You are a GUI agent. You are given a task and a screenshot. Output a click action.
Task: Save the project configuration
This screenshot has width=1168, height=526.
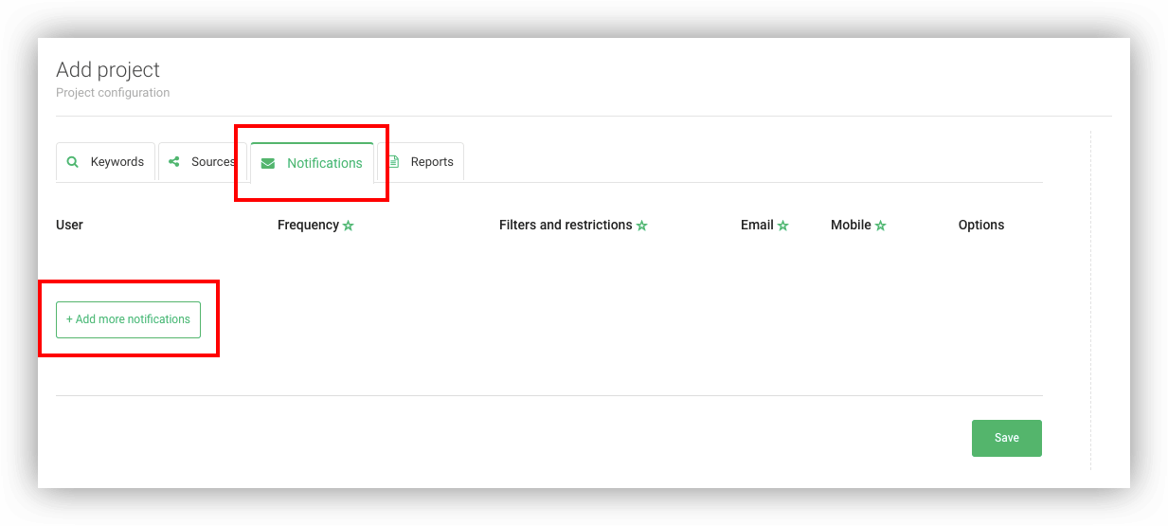point(1007,438)
